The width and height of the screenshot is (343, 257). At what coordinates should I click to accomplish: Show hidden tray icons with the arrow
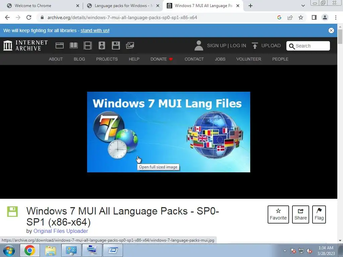285,251
